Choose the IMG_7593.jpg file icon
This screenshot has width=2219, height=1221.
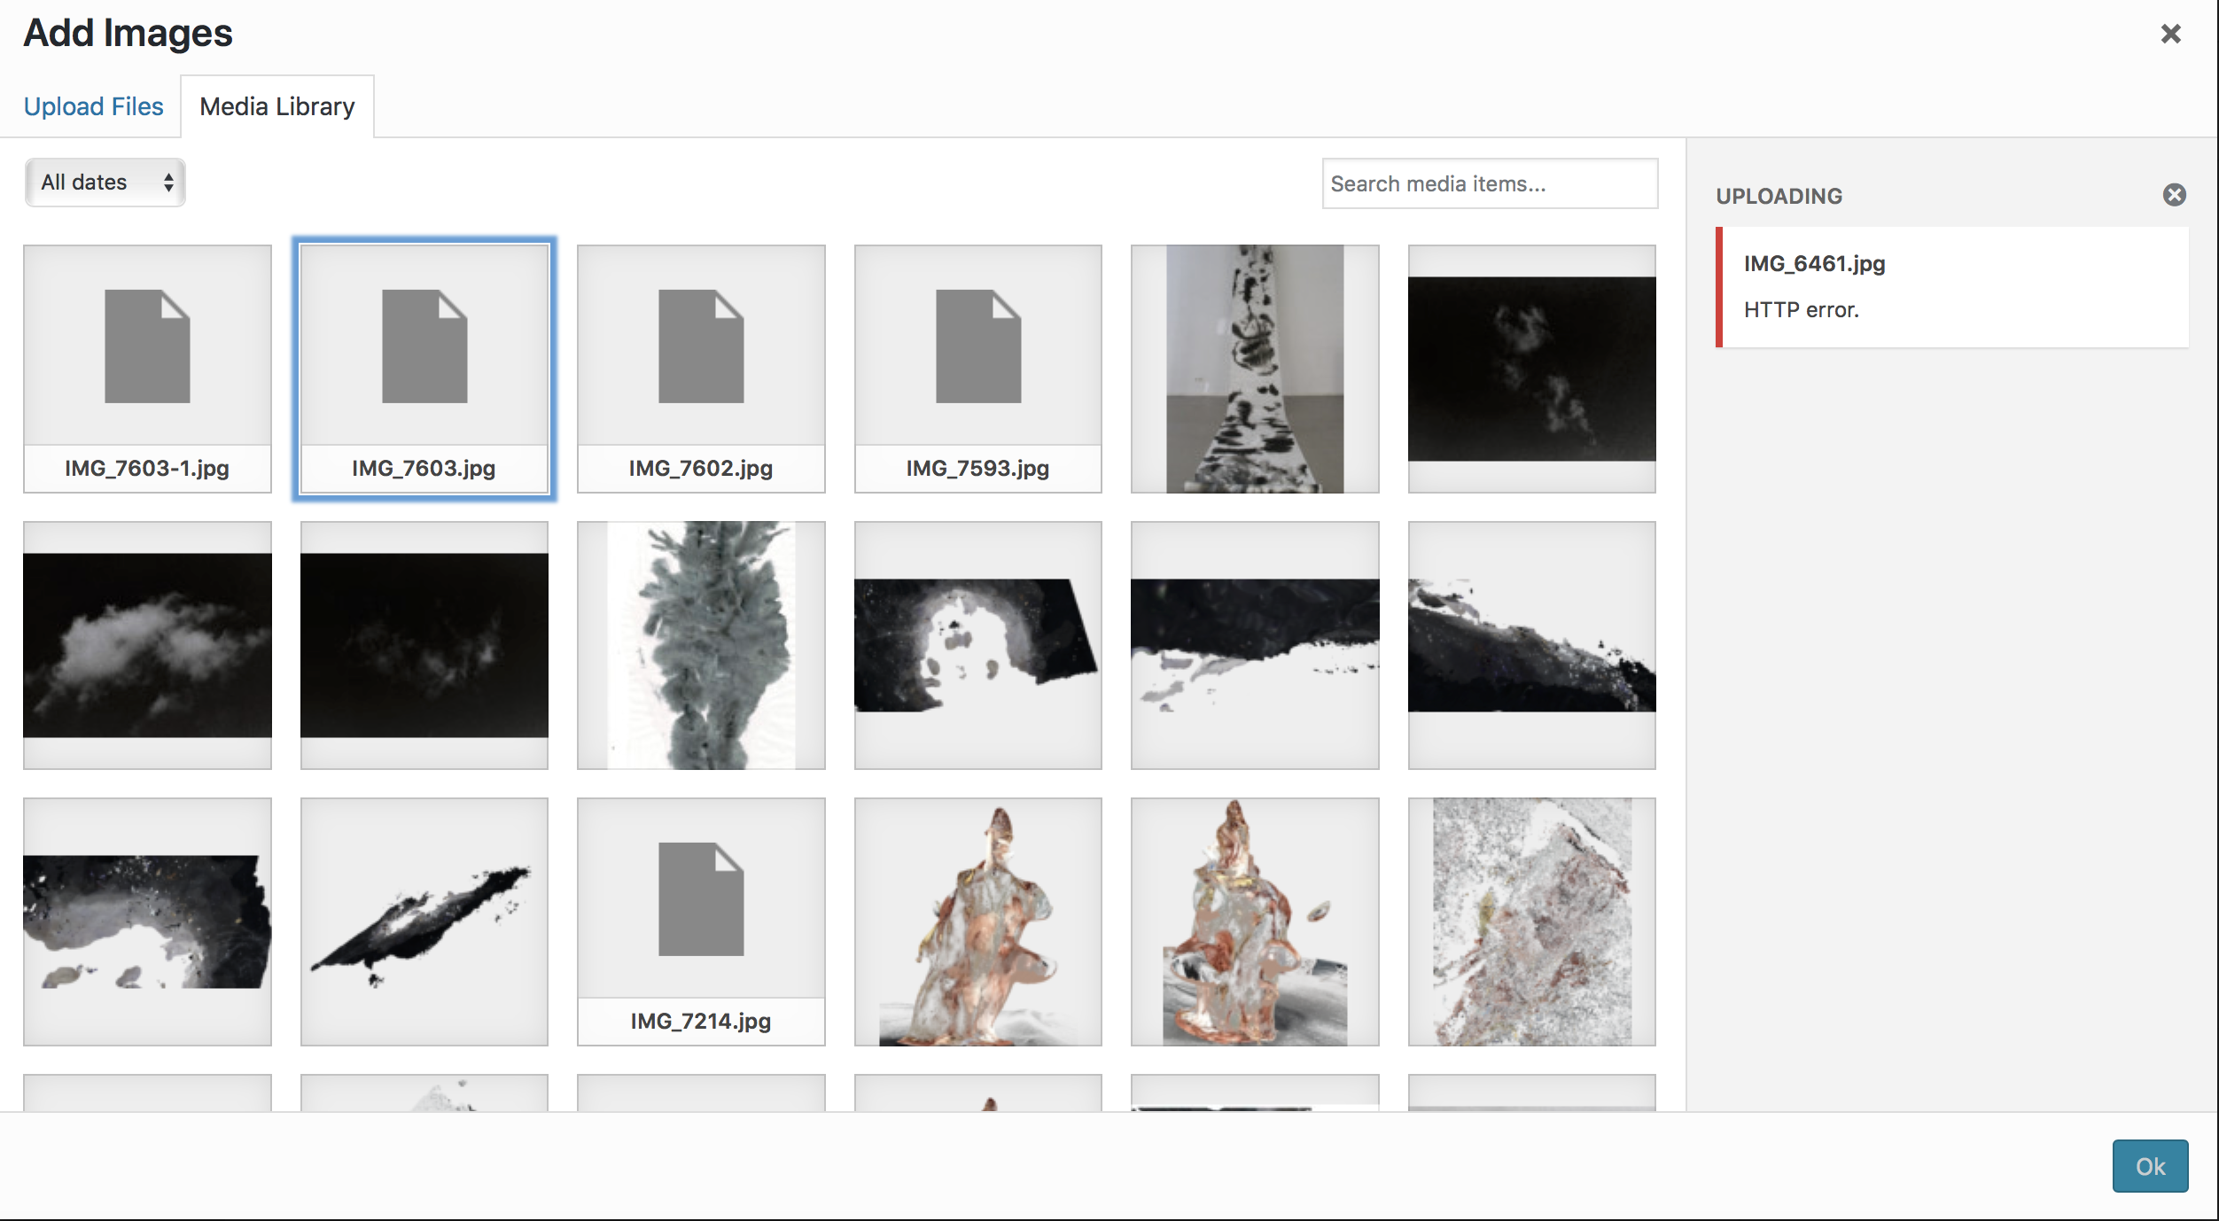(x=978, y=346)
